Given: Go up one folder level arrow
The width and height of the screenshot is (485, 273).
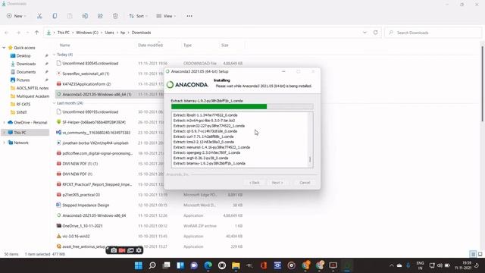Looking at the screenshot, I should pos(37,33).
